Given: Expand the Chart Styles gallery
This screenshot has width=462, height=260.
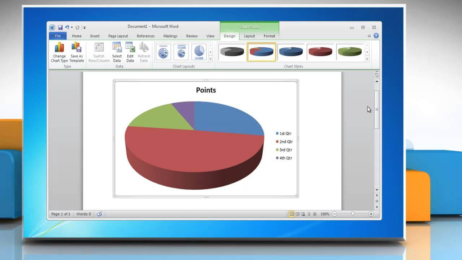Looking at the screenshot, I should tap(367, 58).
